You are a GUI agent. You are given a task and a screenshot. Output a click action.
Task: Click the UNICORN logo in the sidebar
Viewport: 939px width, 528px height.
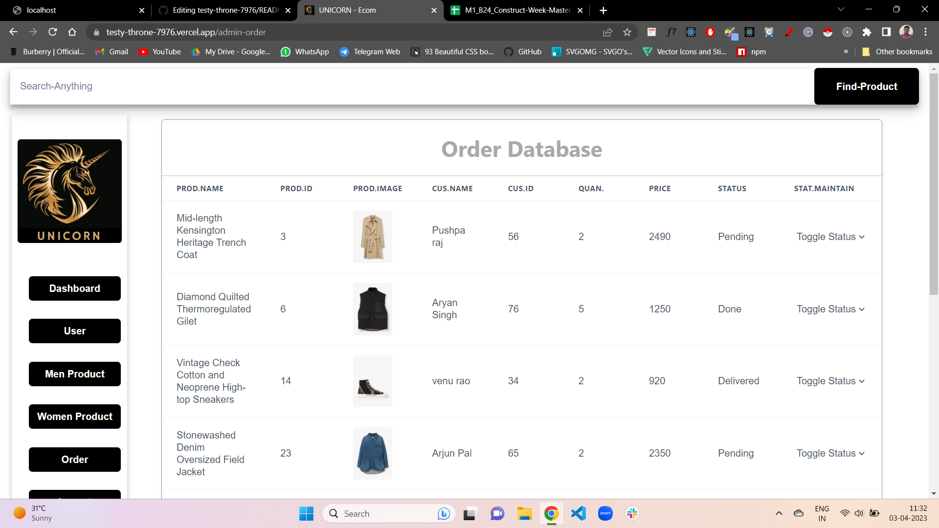(x=69, y=191)
